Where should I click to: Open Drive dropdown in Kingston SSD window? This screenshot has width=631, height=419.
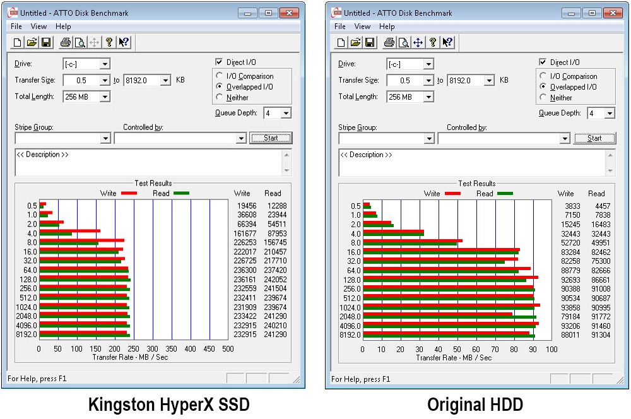pyautogui.click(x=105, y=64)
